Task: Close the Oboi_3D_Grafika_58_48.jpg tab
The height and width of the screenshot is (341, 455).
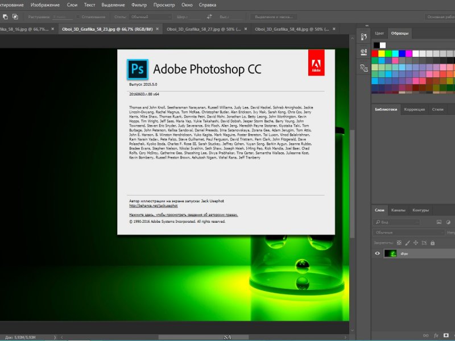Action: pos(334,29)
